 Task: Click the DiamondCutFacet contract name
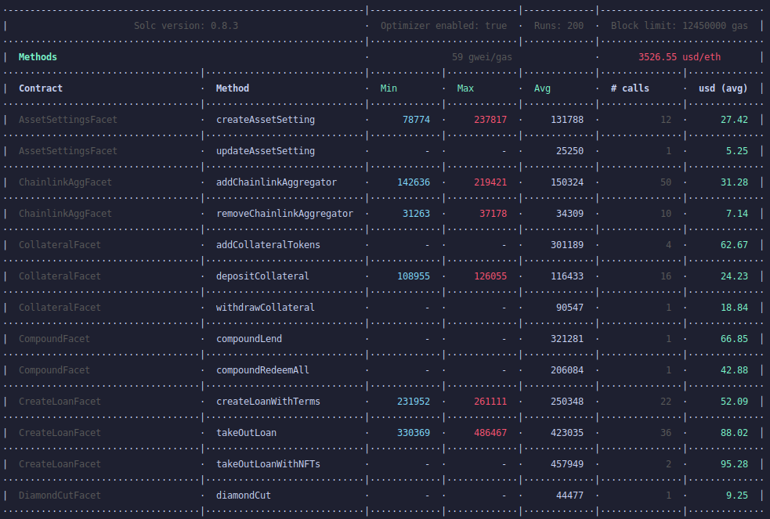pos(60,496)
